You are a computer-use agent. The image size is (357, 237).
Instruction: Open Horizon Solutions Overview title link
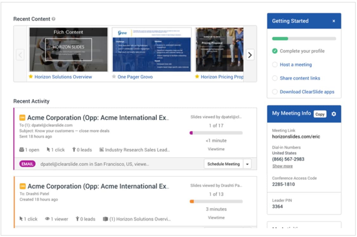click(x=63, y=77)
